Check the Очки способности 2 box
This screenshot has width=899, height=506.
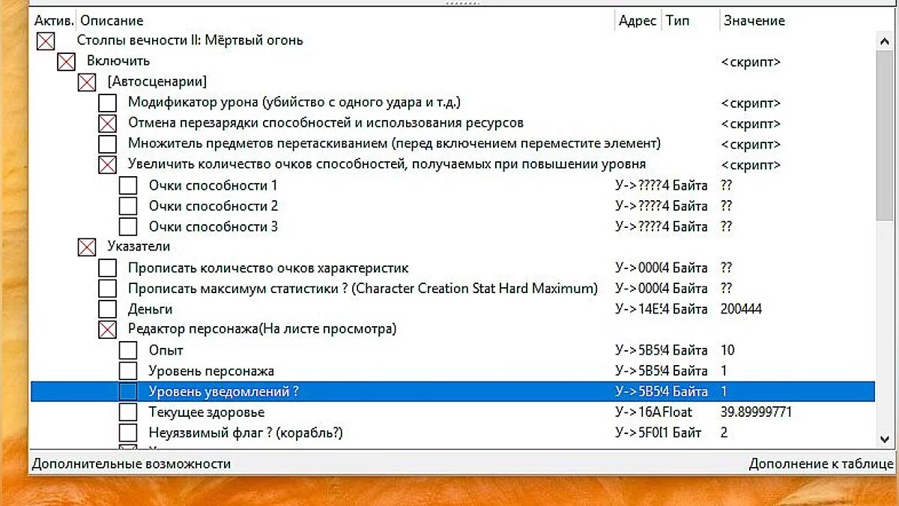[x=128, y=205]
